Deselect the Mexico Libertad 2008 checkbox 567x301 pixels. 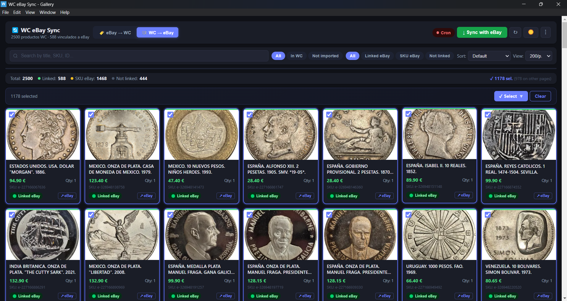click(91, 215)
